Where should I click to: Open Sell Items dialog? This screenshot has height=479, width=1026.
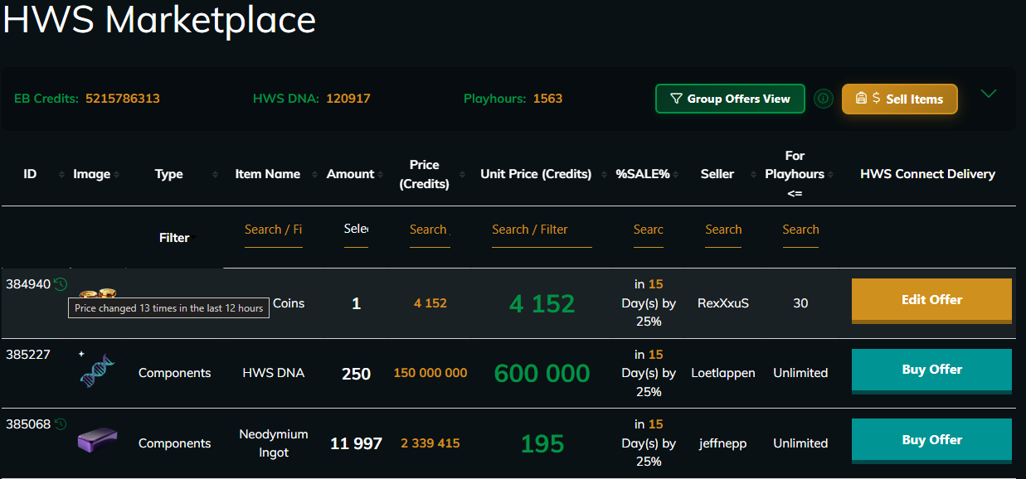(900, 99)
